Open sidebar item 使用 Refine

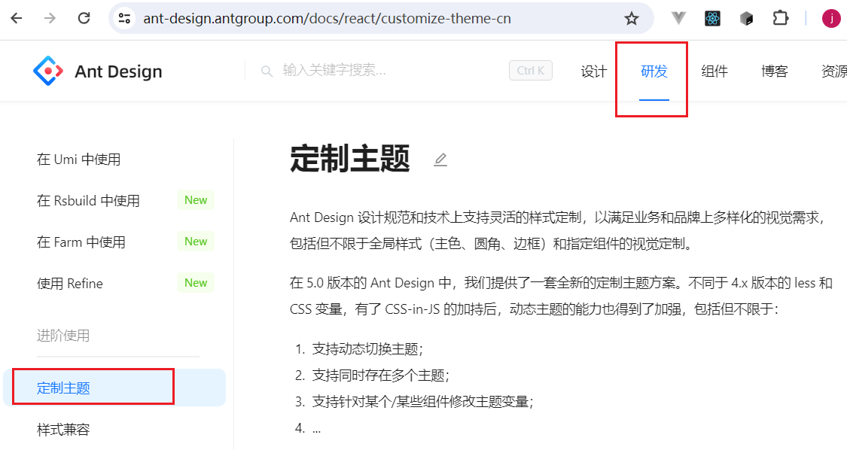70,284
